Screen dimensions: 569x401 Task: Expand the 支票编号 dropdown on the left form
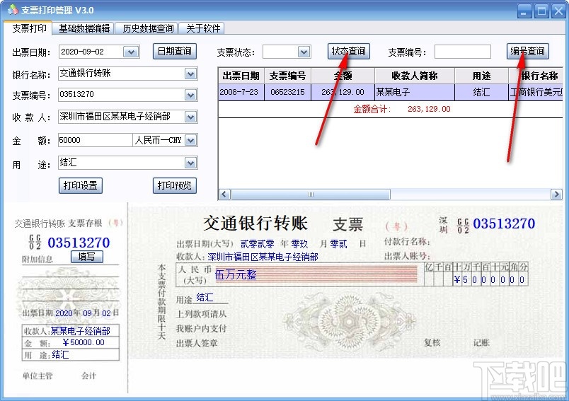pos(190,95)
